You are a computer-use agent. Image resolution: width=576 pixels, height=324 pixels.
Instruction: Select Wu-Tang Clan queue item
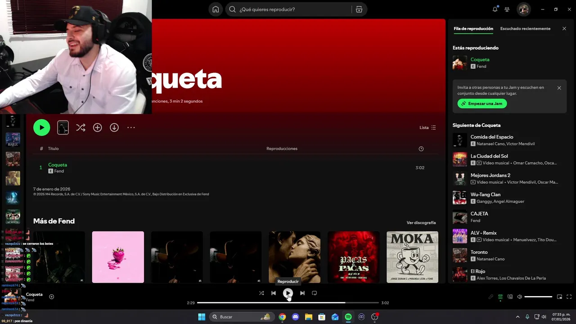[x=509, y=198]
